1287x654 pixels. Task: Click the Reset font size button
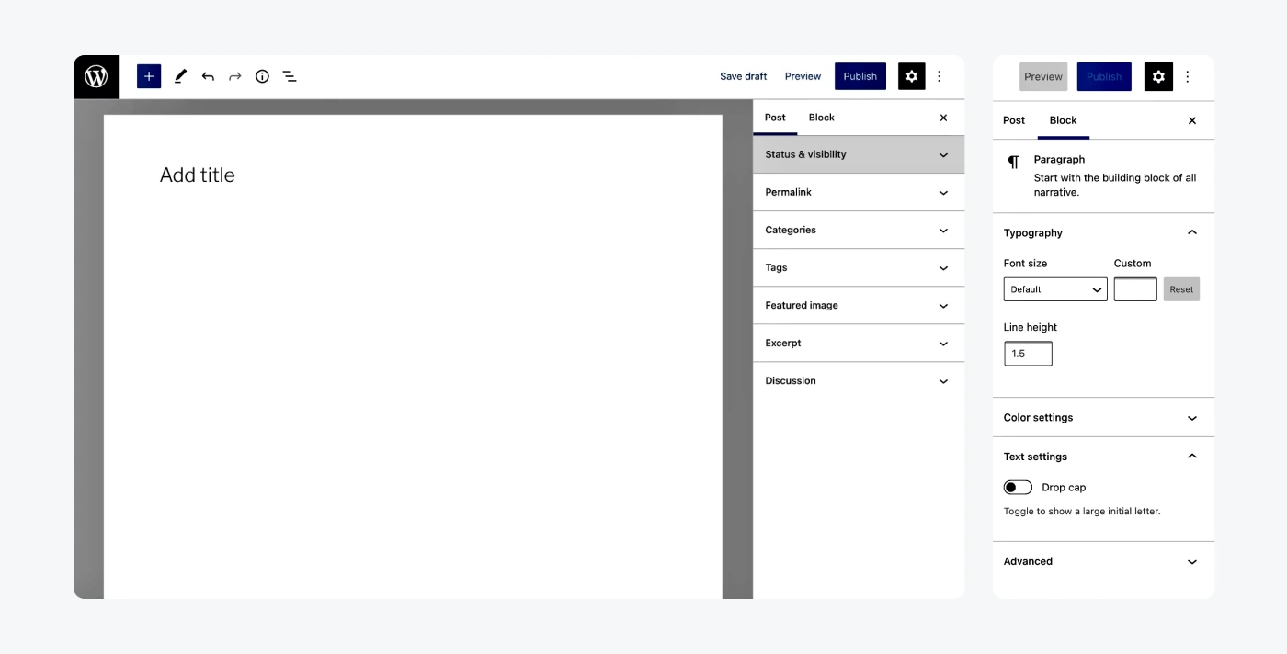[x=1181, y=289]
